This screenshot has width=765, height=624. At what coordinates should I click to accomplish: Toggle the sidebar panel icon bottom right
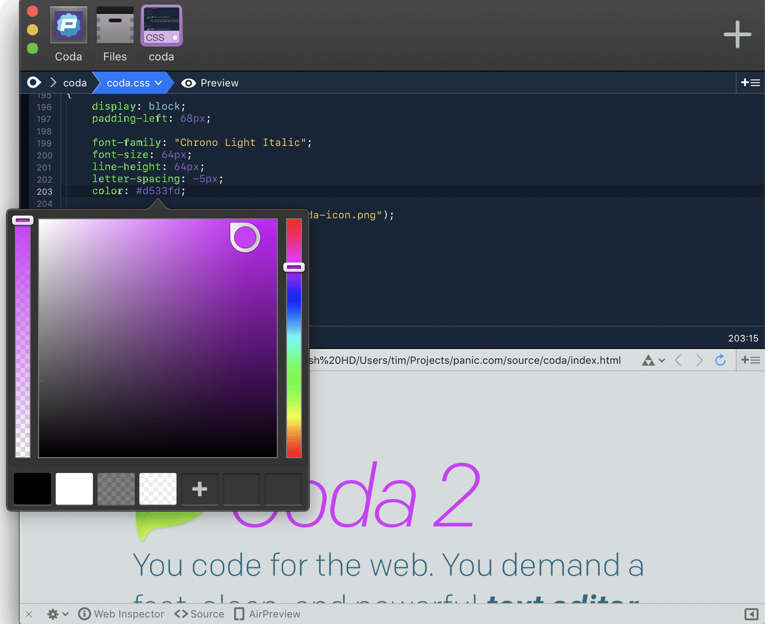click(751, 614)
